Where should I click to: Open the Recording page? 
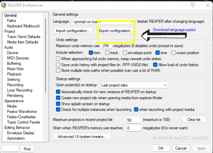point(15,85)
